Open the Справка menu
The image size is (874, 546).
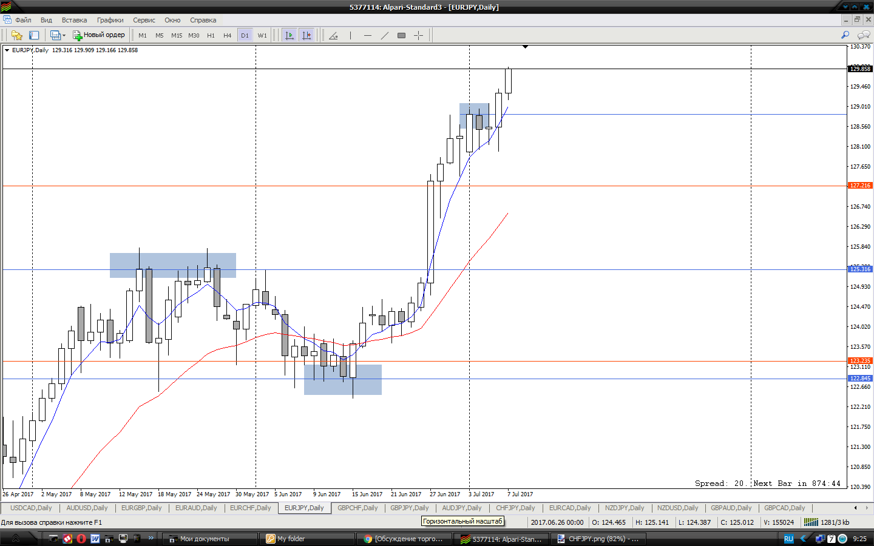(203, 20)
